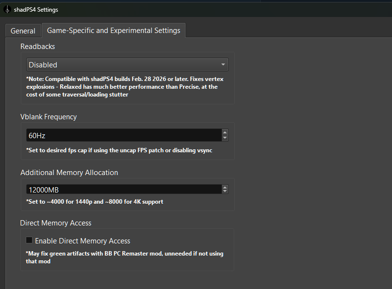Click the note about shadPS4 builds Feb. 28 2026
This screenshot has height=289, width=392.
coord(125,87)
